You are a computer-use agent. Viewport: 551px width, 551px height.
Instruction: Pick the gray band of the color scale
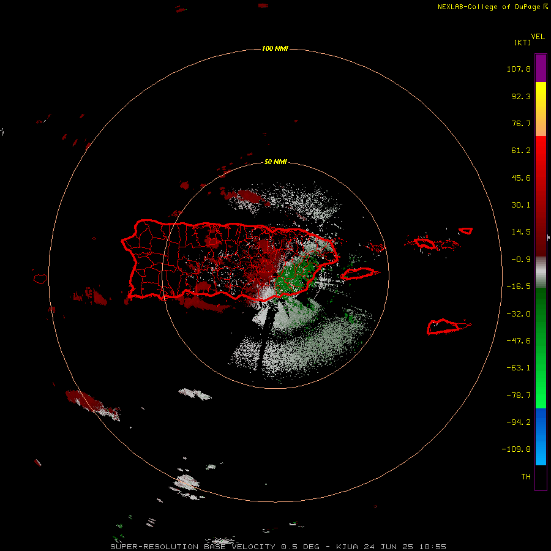pyautogui.click(x=541, y=272)
